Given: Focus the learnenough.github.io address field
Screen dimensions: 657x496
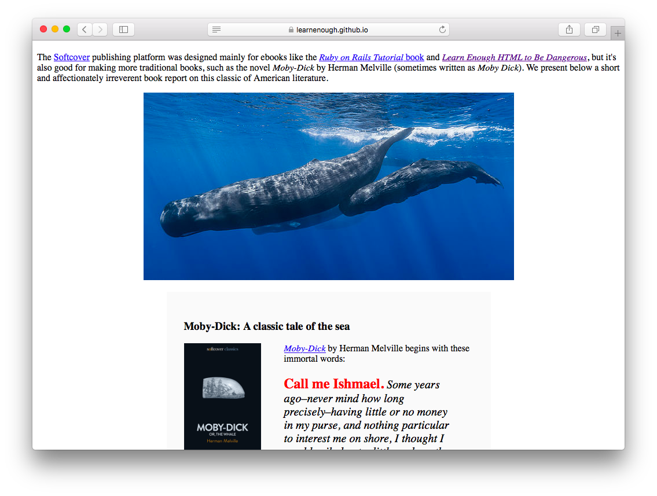Looking at the screenshot, I should coord(329,30).
